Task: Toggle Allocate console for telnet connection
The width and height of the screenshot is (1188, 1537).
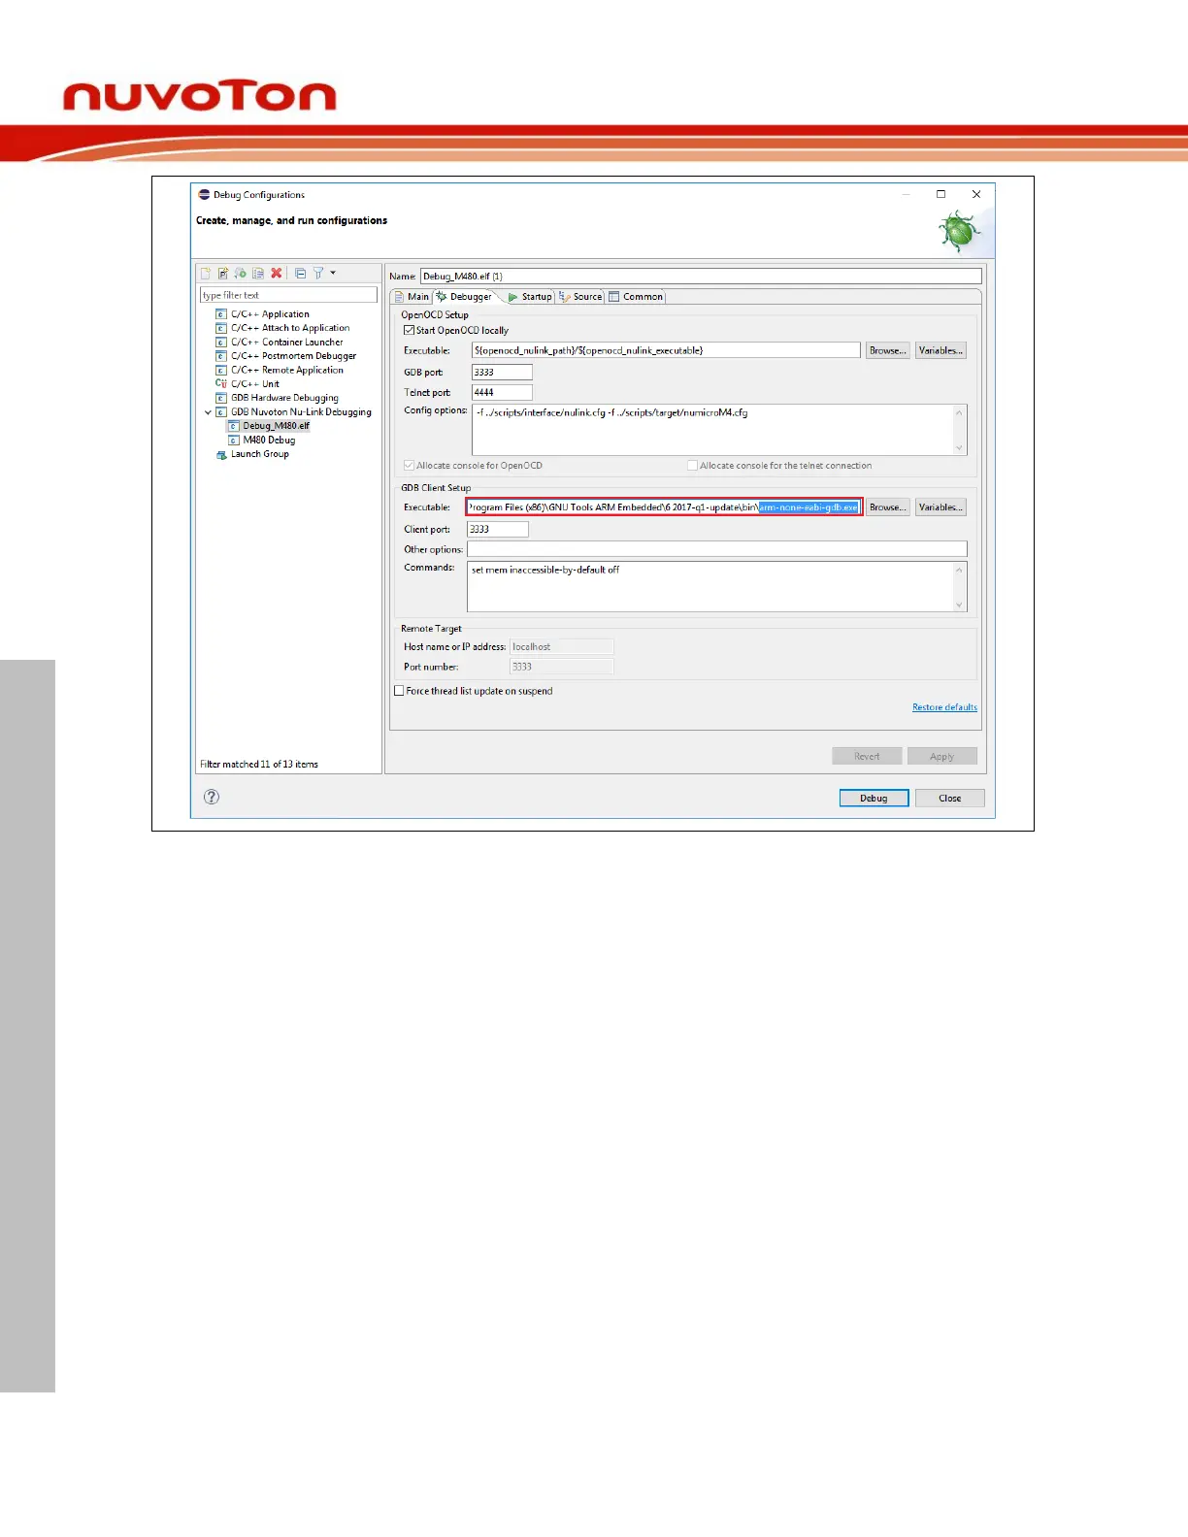Action: click(x=693, y=466)
